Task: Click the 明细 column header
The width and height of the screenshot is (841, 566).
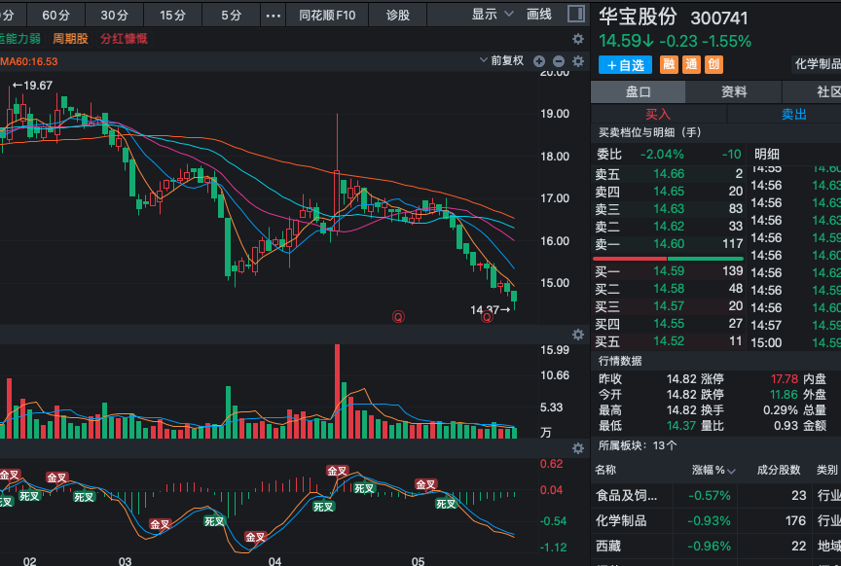Action: (767, 155)
